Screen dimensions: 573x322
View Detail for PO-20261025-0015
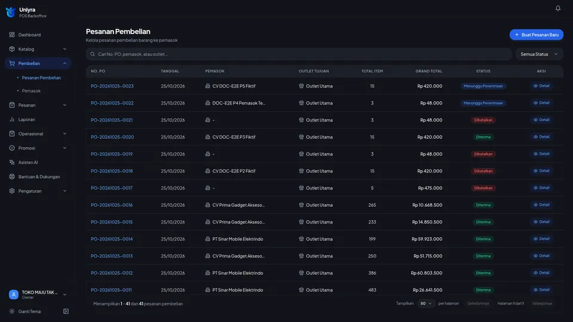(x=541, y=222)
